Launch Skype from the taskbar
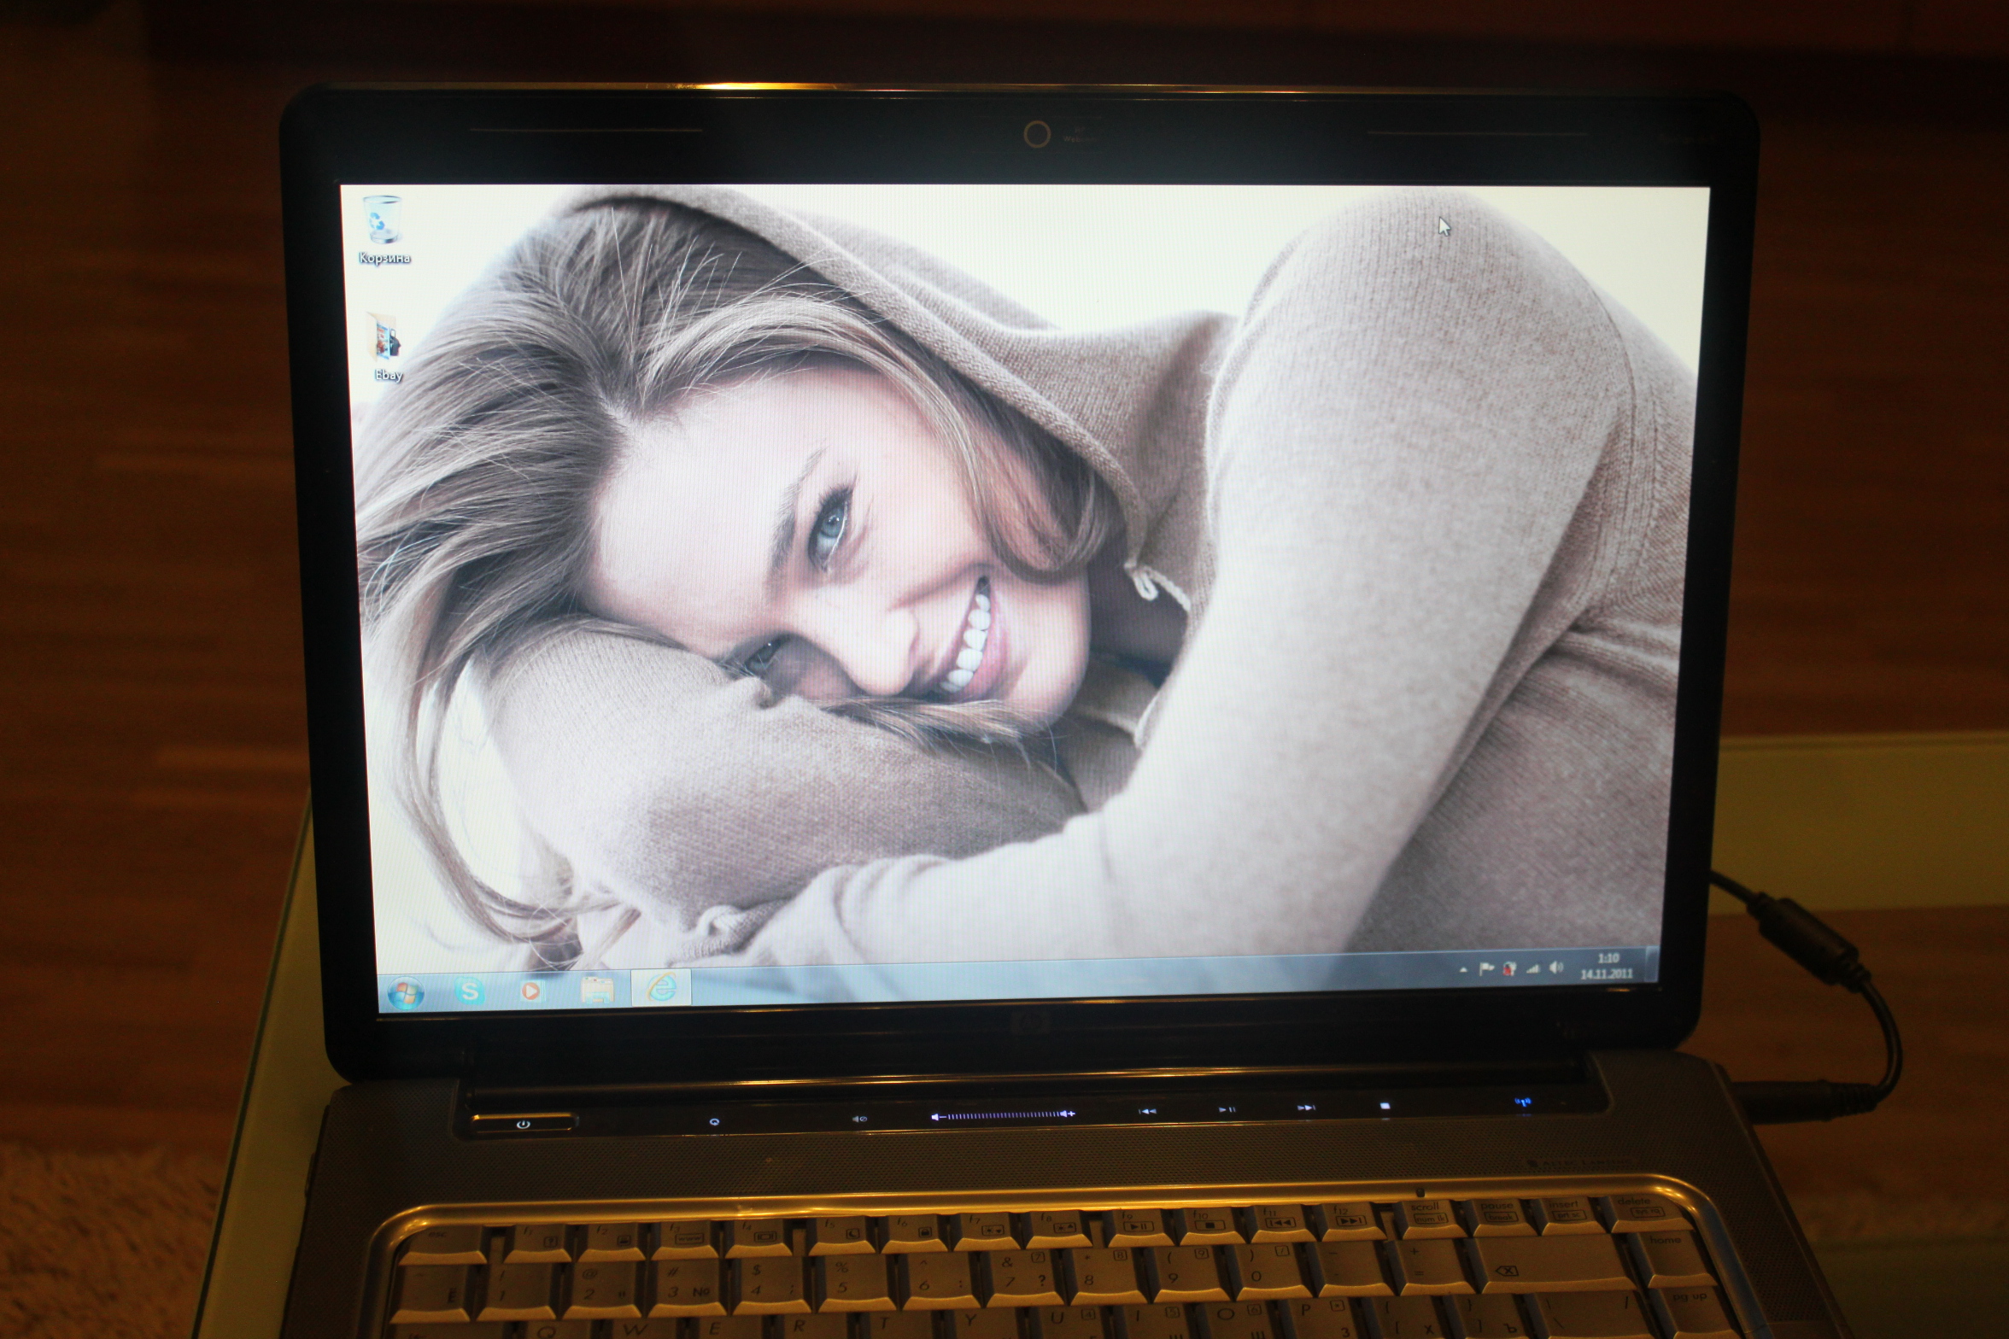The width and height of the screenshot is (2009, 1339). point(469,991)
